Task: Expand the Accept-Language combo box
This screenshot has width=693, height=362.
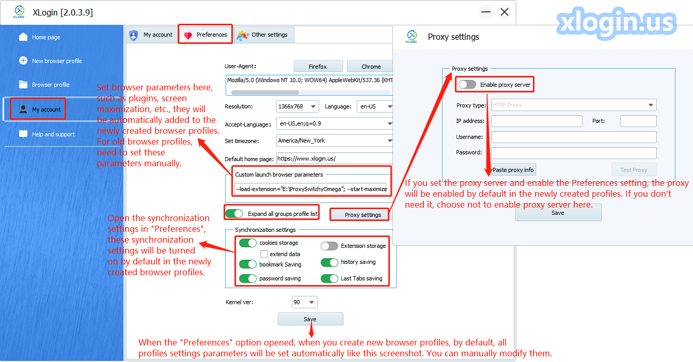Action: pyautogui.click(x=335, y=123)
